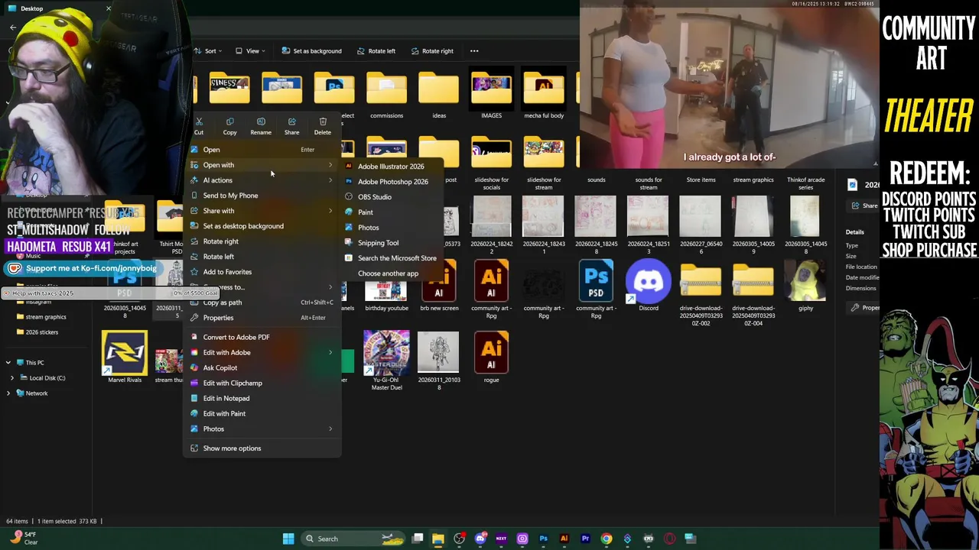Select the Yu-Gi-Oh! Master Duel shortcut
Image resolution: width=979 pixels, height=550 pixels.
pyautogui.click(x=386, y=360)
